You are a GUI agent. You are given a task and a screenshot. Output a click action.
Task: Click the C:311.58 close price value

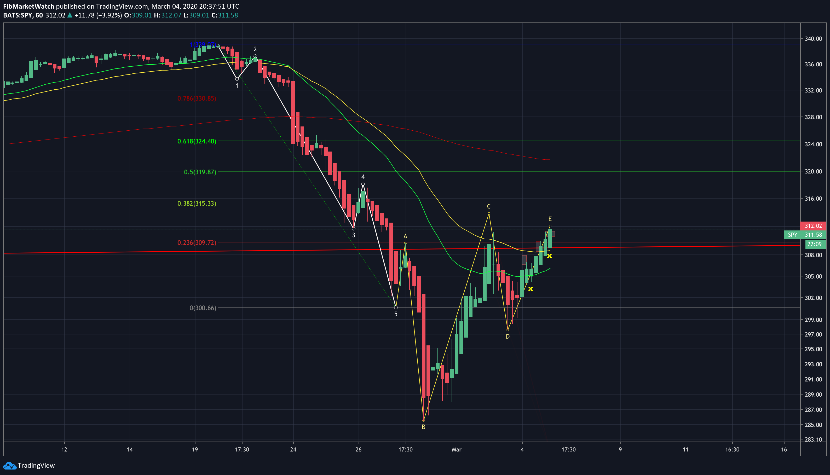[x=224, y=15]
